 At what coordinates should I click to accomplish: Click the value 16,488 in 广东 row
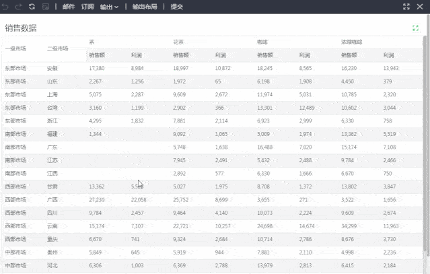[x=264, y=147]
